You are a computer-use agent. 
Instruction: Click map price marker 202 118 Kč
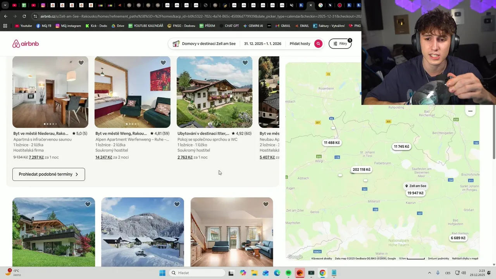coord(362,169)
